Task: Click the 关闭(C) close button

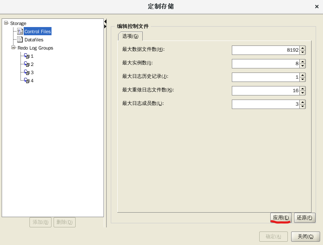Action: coord(305,236)
